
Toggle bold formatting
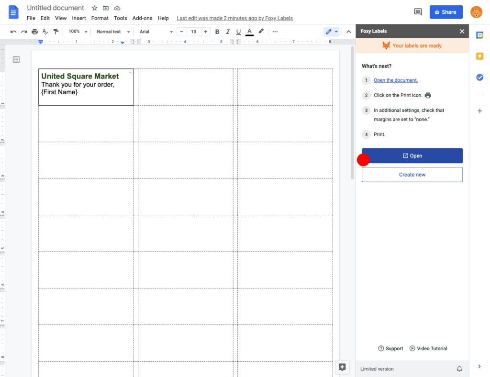(x=217, y=32)
